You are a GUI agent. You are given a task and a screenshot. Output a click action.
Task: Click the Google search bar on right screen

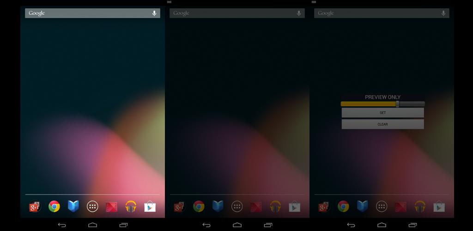tap(382, 13)
